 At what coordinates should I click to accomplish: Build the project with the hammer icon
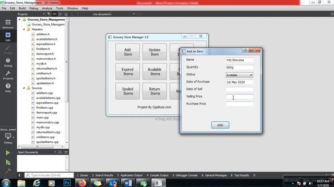pos(8,171)
